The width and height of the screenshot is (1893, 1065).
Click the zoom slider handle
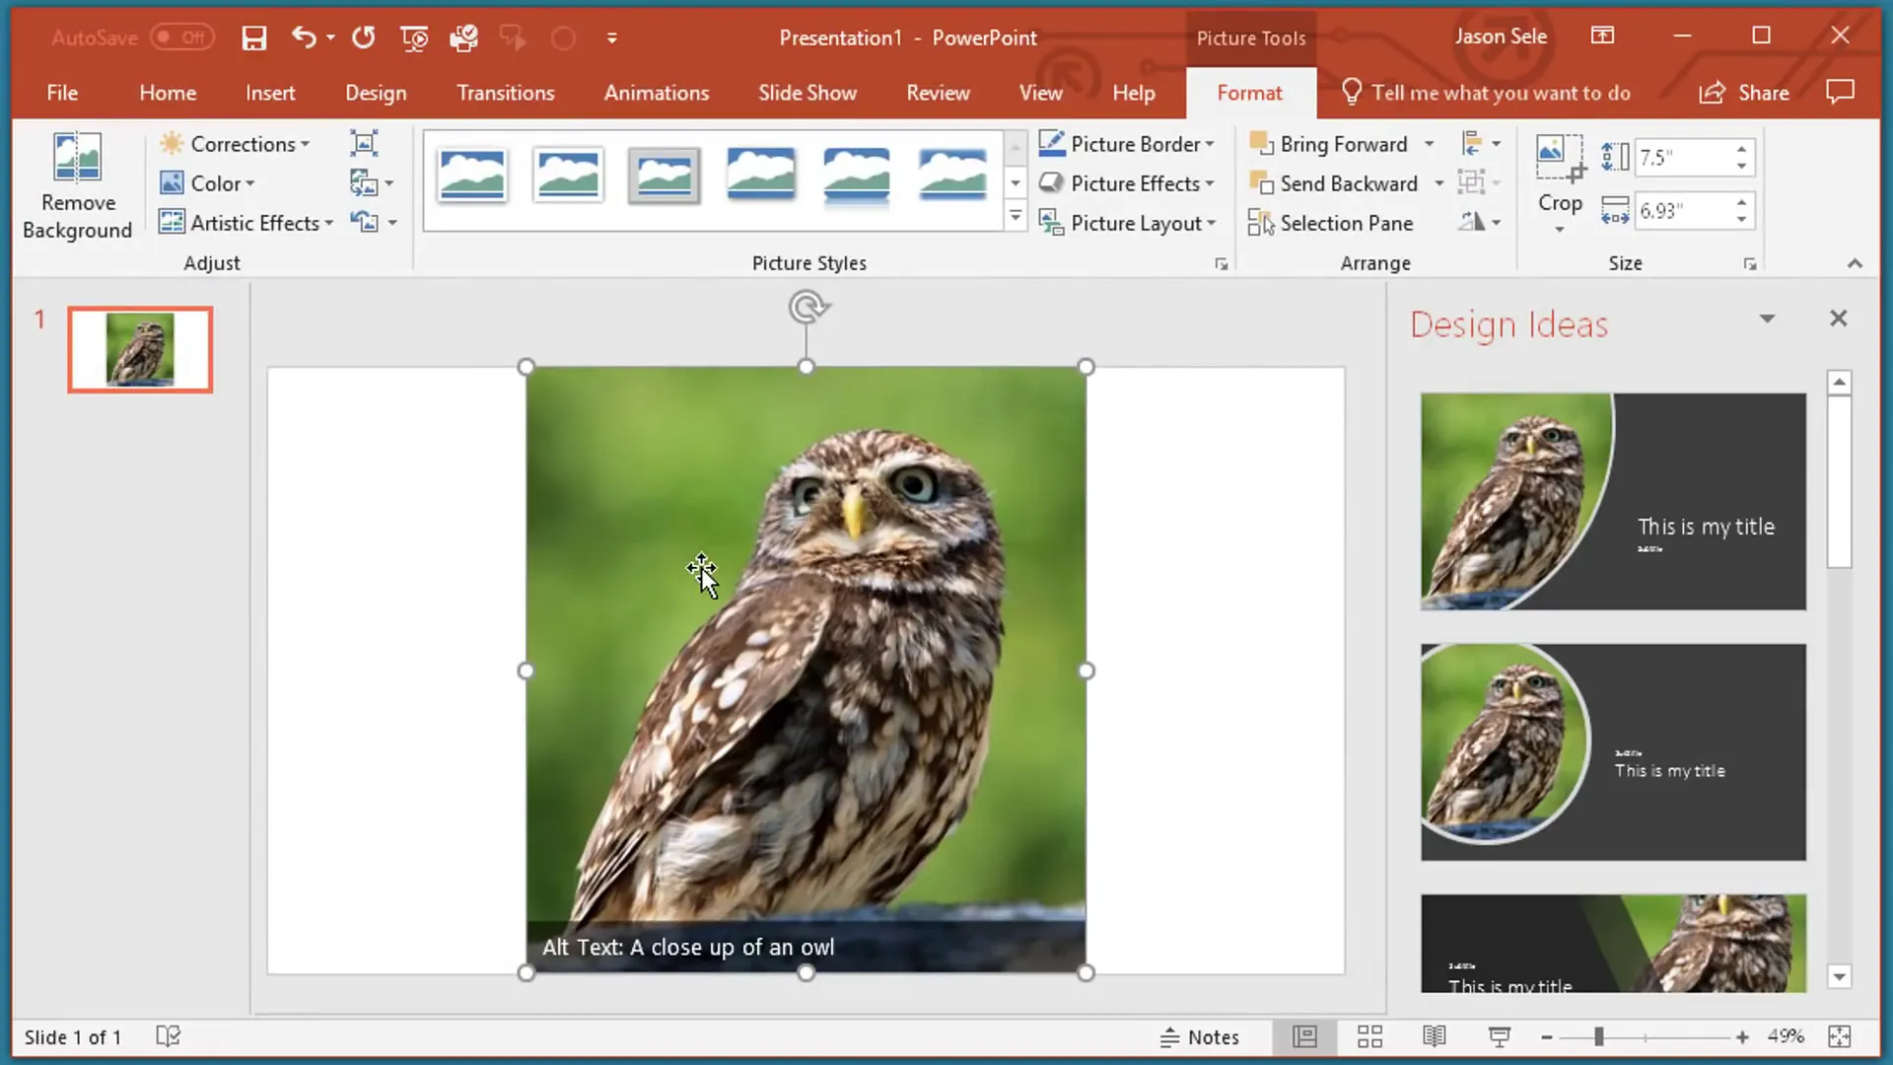pos(1598,1037)
